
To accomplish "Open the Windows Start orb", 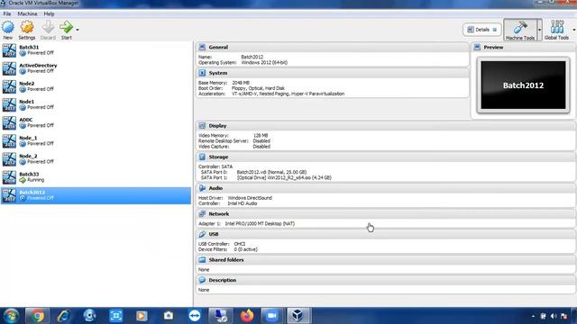I will tap(11, 316).
